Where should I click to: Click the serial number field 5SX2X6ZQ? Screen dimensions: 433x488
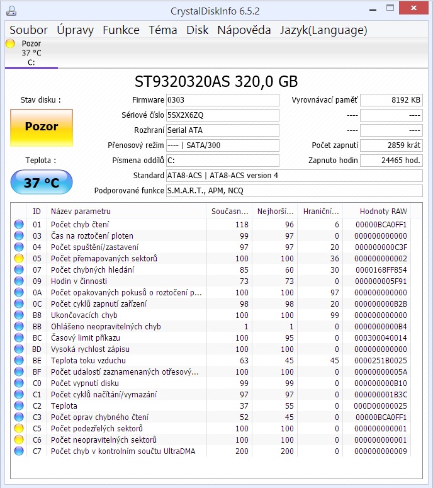coord(222,115)
